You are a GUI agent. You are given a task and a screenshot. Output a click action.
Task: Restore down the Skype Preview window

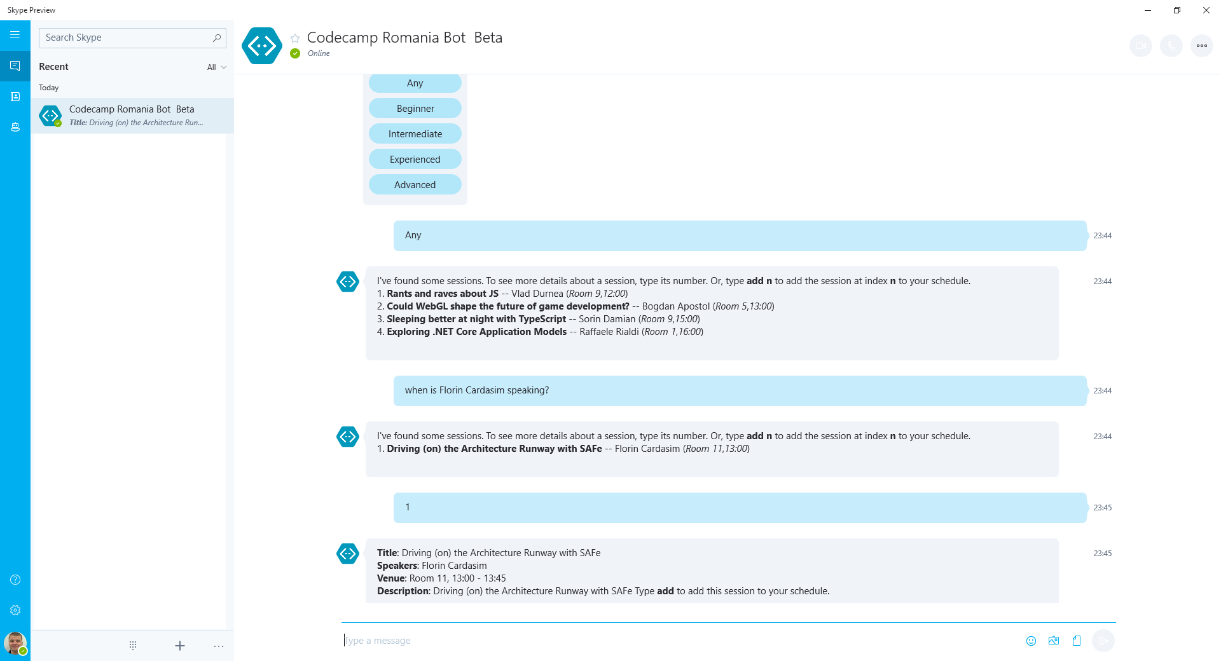[1177, 10]
